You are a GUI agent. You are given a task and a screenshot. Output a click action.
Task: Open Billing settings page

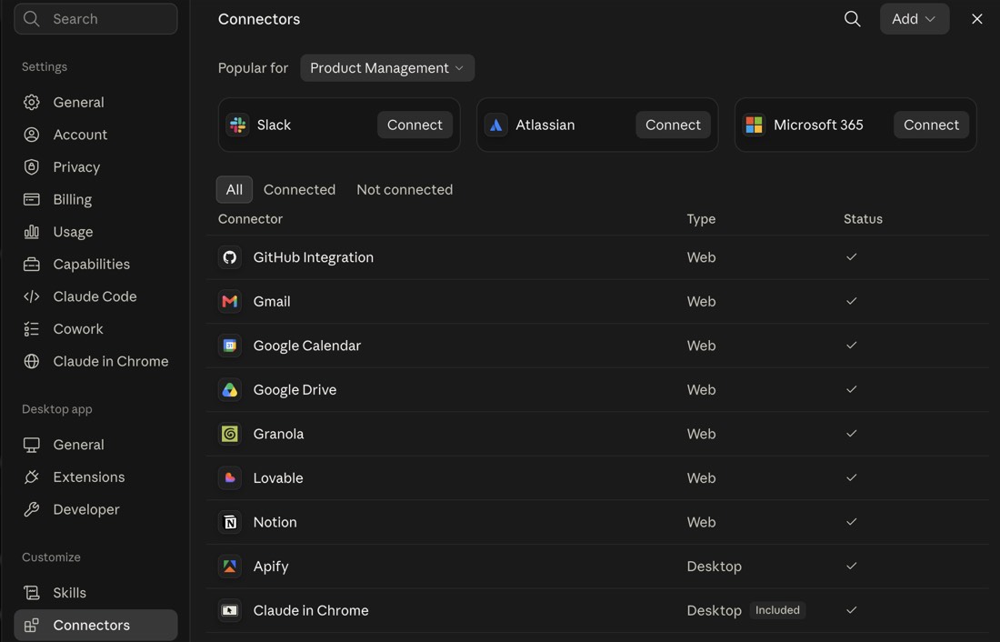[95, 199]
